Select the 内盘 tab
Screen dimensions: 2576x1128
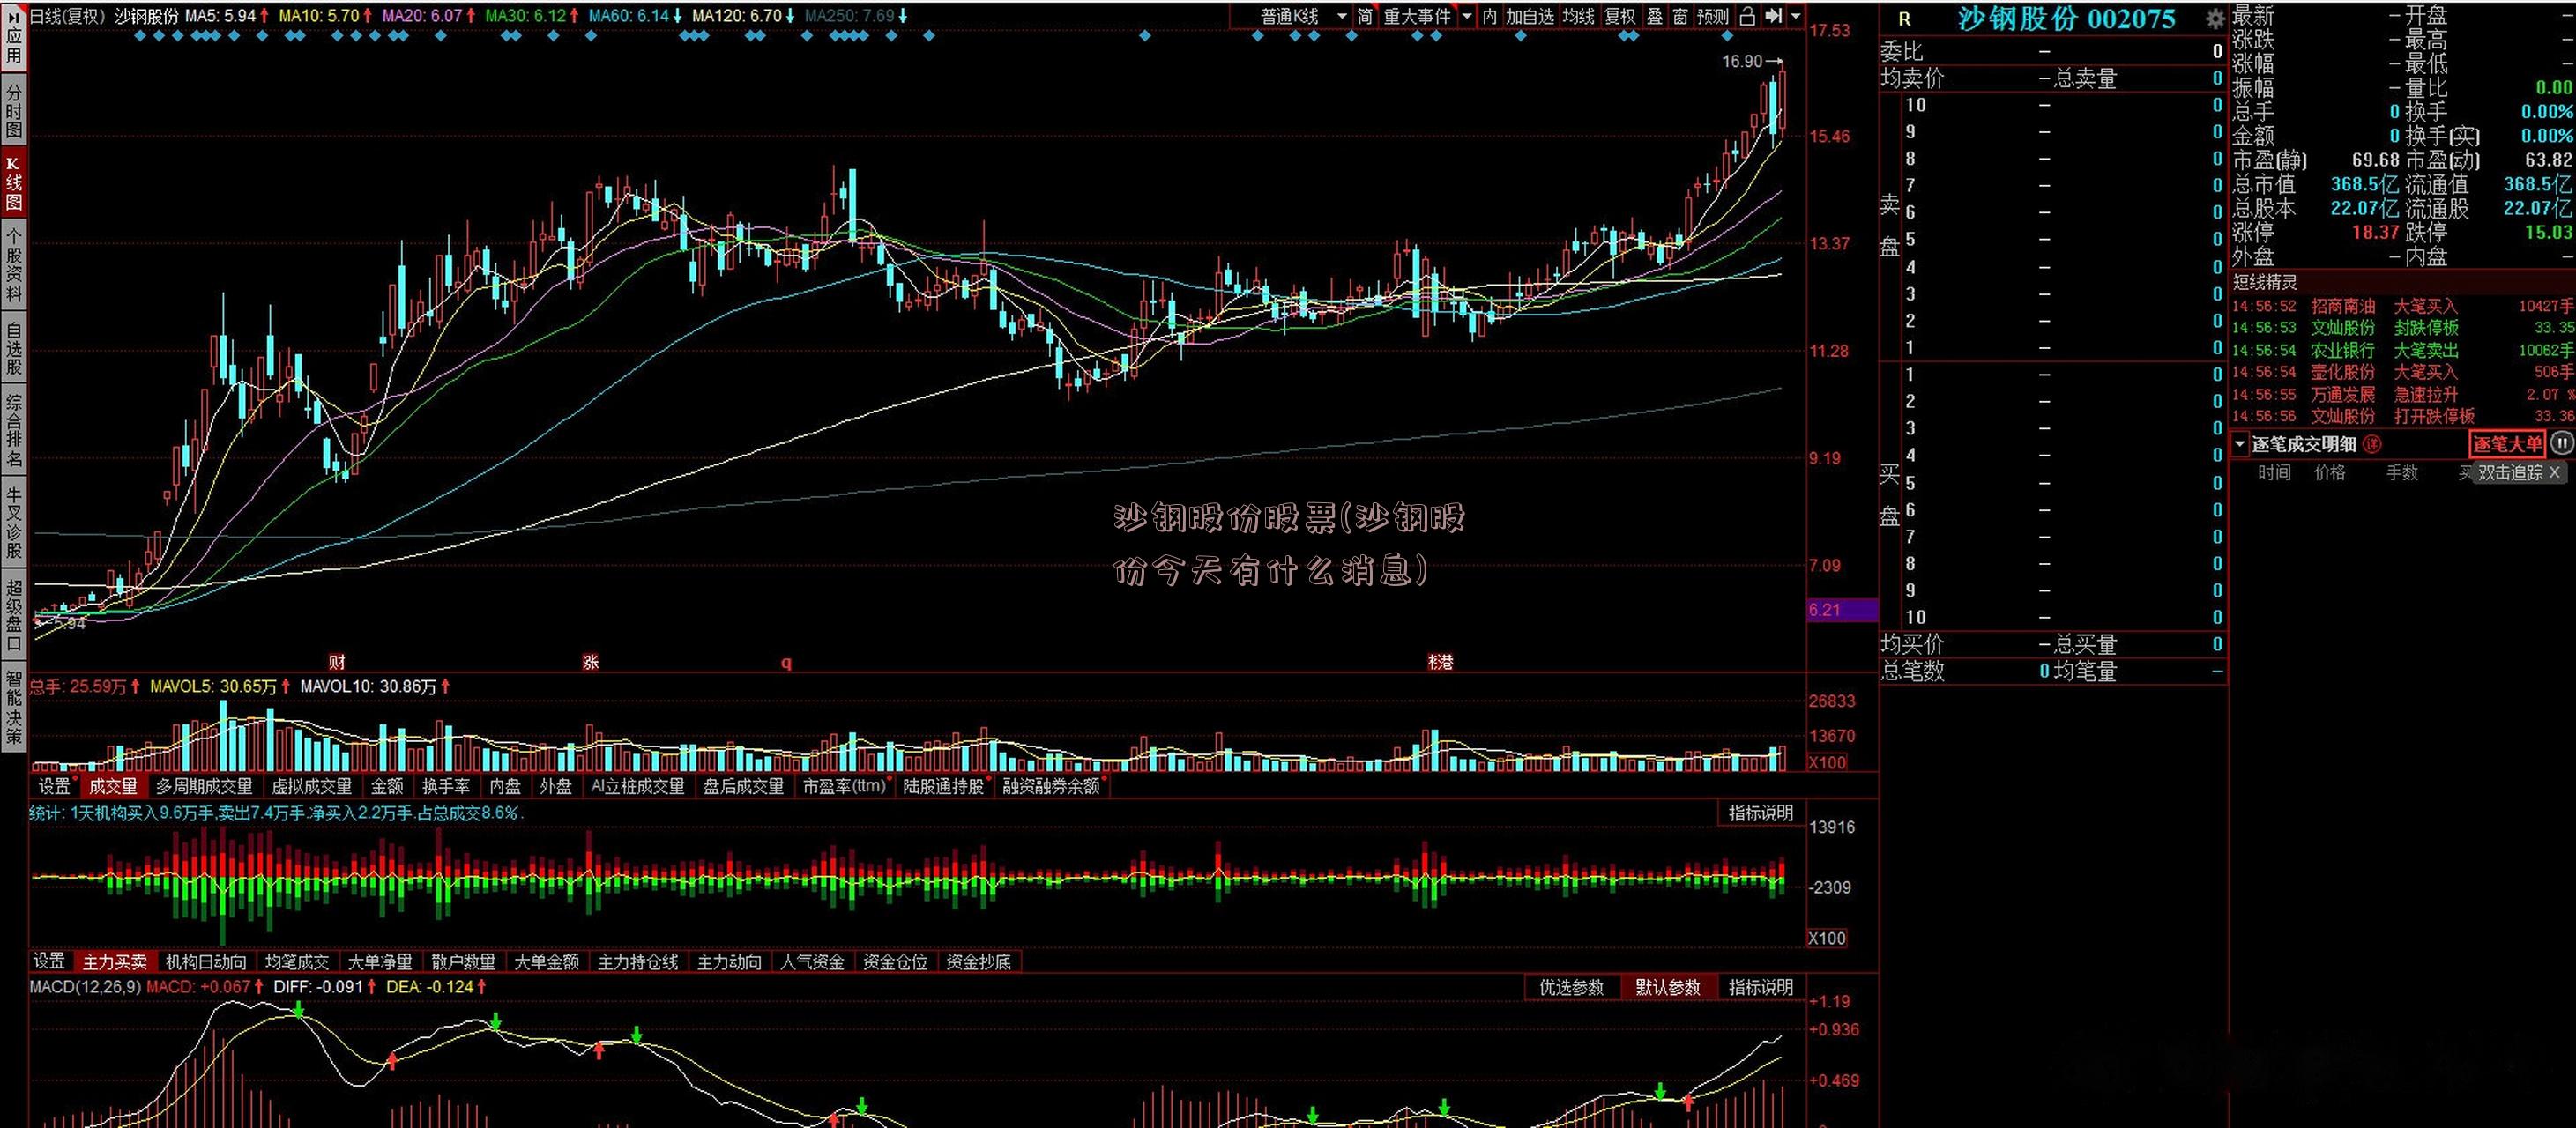[505, 786]
